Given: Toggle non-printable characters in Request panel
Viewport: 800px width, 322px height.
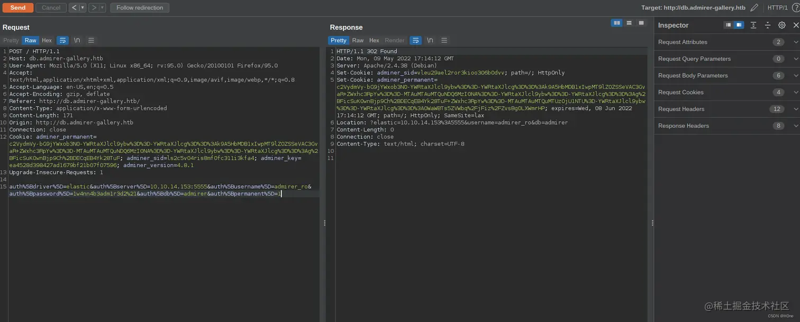Looking at the screenshot, I should (77, 40).
